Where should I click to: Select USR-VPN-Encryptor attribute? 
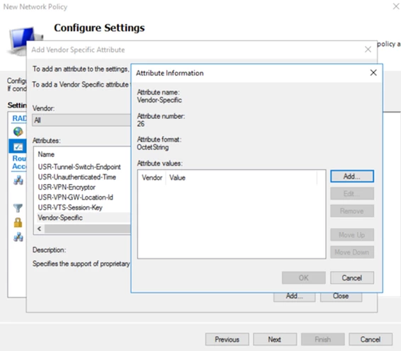pyautogui.click(x=67, y=188)
